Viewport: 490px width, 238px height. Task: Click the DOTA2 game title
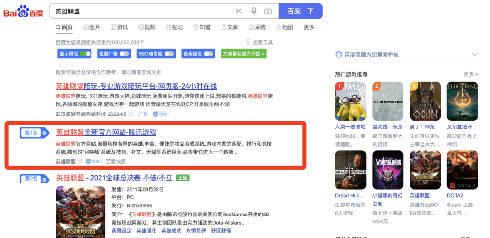point(455,196)
